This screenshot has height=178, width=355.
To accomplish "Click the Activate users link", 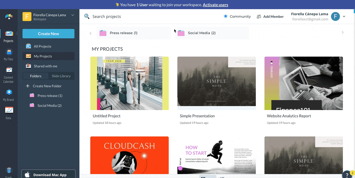I will point(215,5).
